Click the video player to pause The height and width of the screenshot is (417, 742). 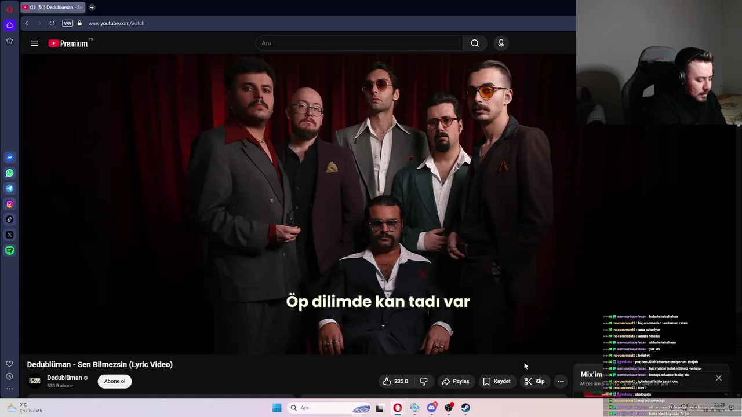pyautogui.click(x=298, y=204)
